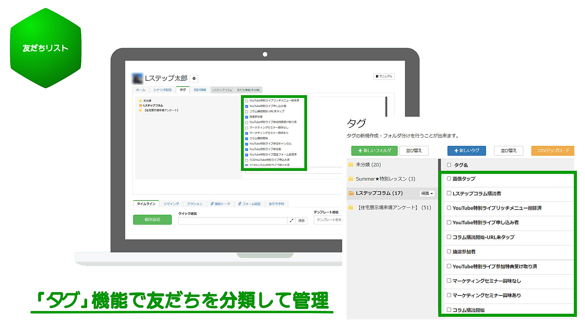
Task: Click 並び替え next to 新しいタグ
Action: 509,150
